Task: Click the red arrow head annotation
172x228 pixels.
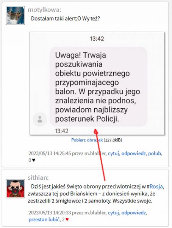Action: click(96, 131)
